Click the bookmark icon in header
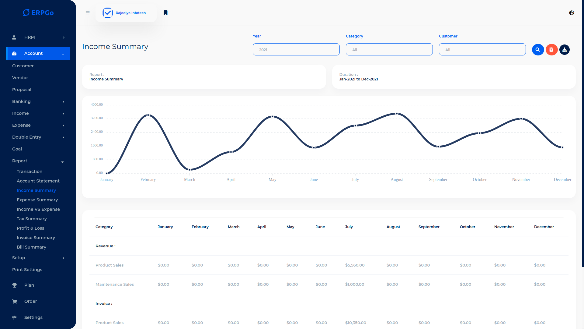This screenshot has width=584, height=329. 165,13
